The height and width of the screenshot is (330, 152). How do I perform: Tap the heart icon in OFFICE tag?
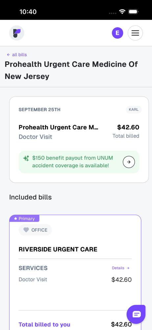[26, 230]
